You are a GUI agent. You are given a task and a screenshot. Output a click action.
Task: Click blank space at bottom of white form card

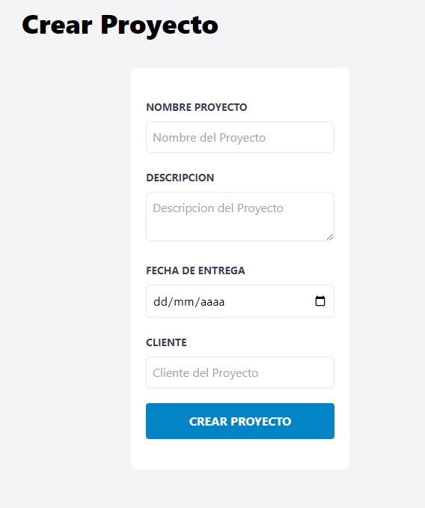pyautogui.click(x=240, y=454)
